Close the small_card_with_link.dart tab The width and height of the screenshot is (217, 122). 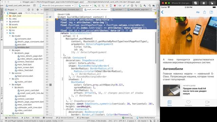(109, 9)
